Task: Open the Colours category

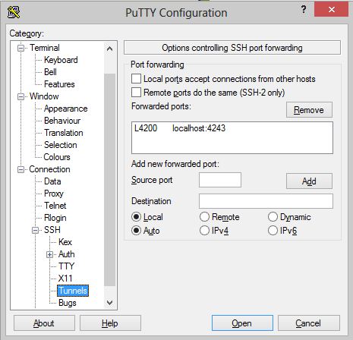Action: pyautogui.click(x=57, y=157)
